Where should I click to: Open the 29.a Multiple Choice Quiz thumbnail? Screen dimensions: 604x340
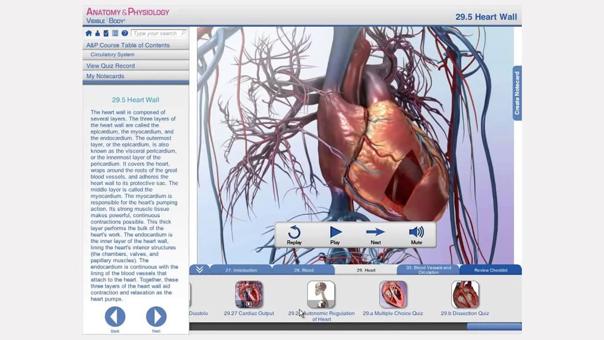(x=393, y=294)
